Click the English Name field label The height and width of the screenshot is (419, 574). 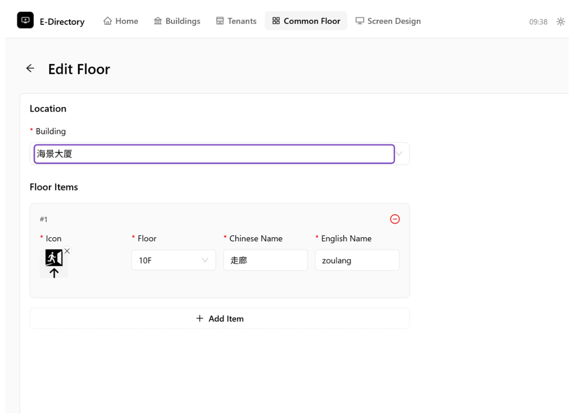[346, 239]
